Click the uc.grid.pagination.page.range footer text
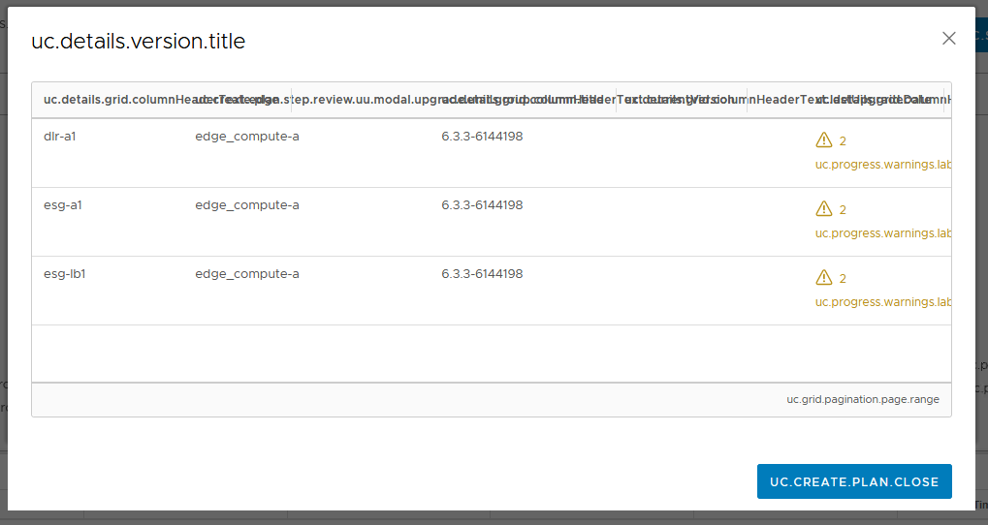The width and height of the screenshot is (988, 525). [x=862, y=399]
